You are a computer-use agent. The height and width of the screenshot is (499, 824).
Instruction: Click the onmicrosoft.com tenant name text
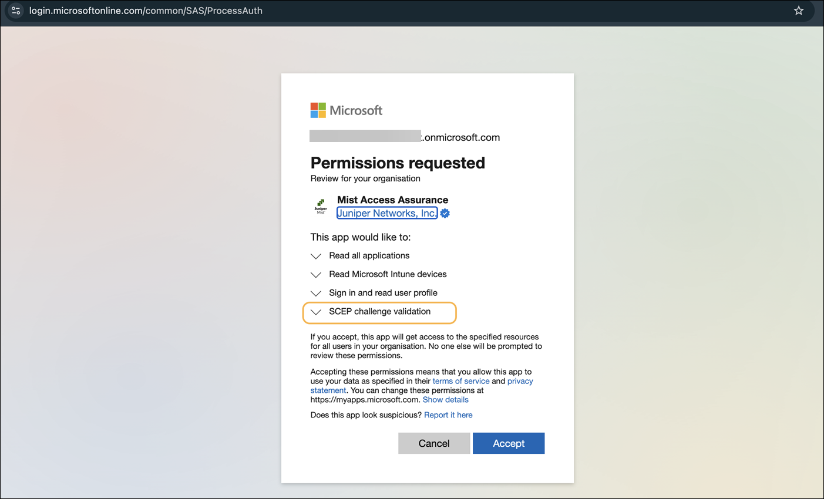pyautogui.click(x=460, y=137)
